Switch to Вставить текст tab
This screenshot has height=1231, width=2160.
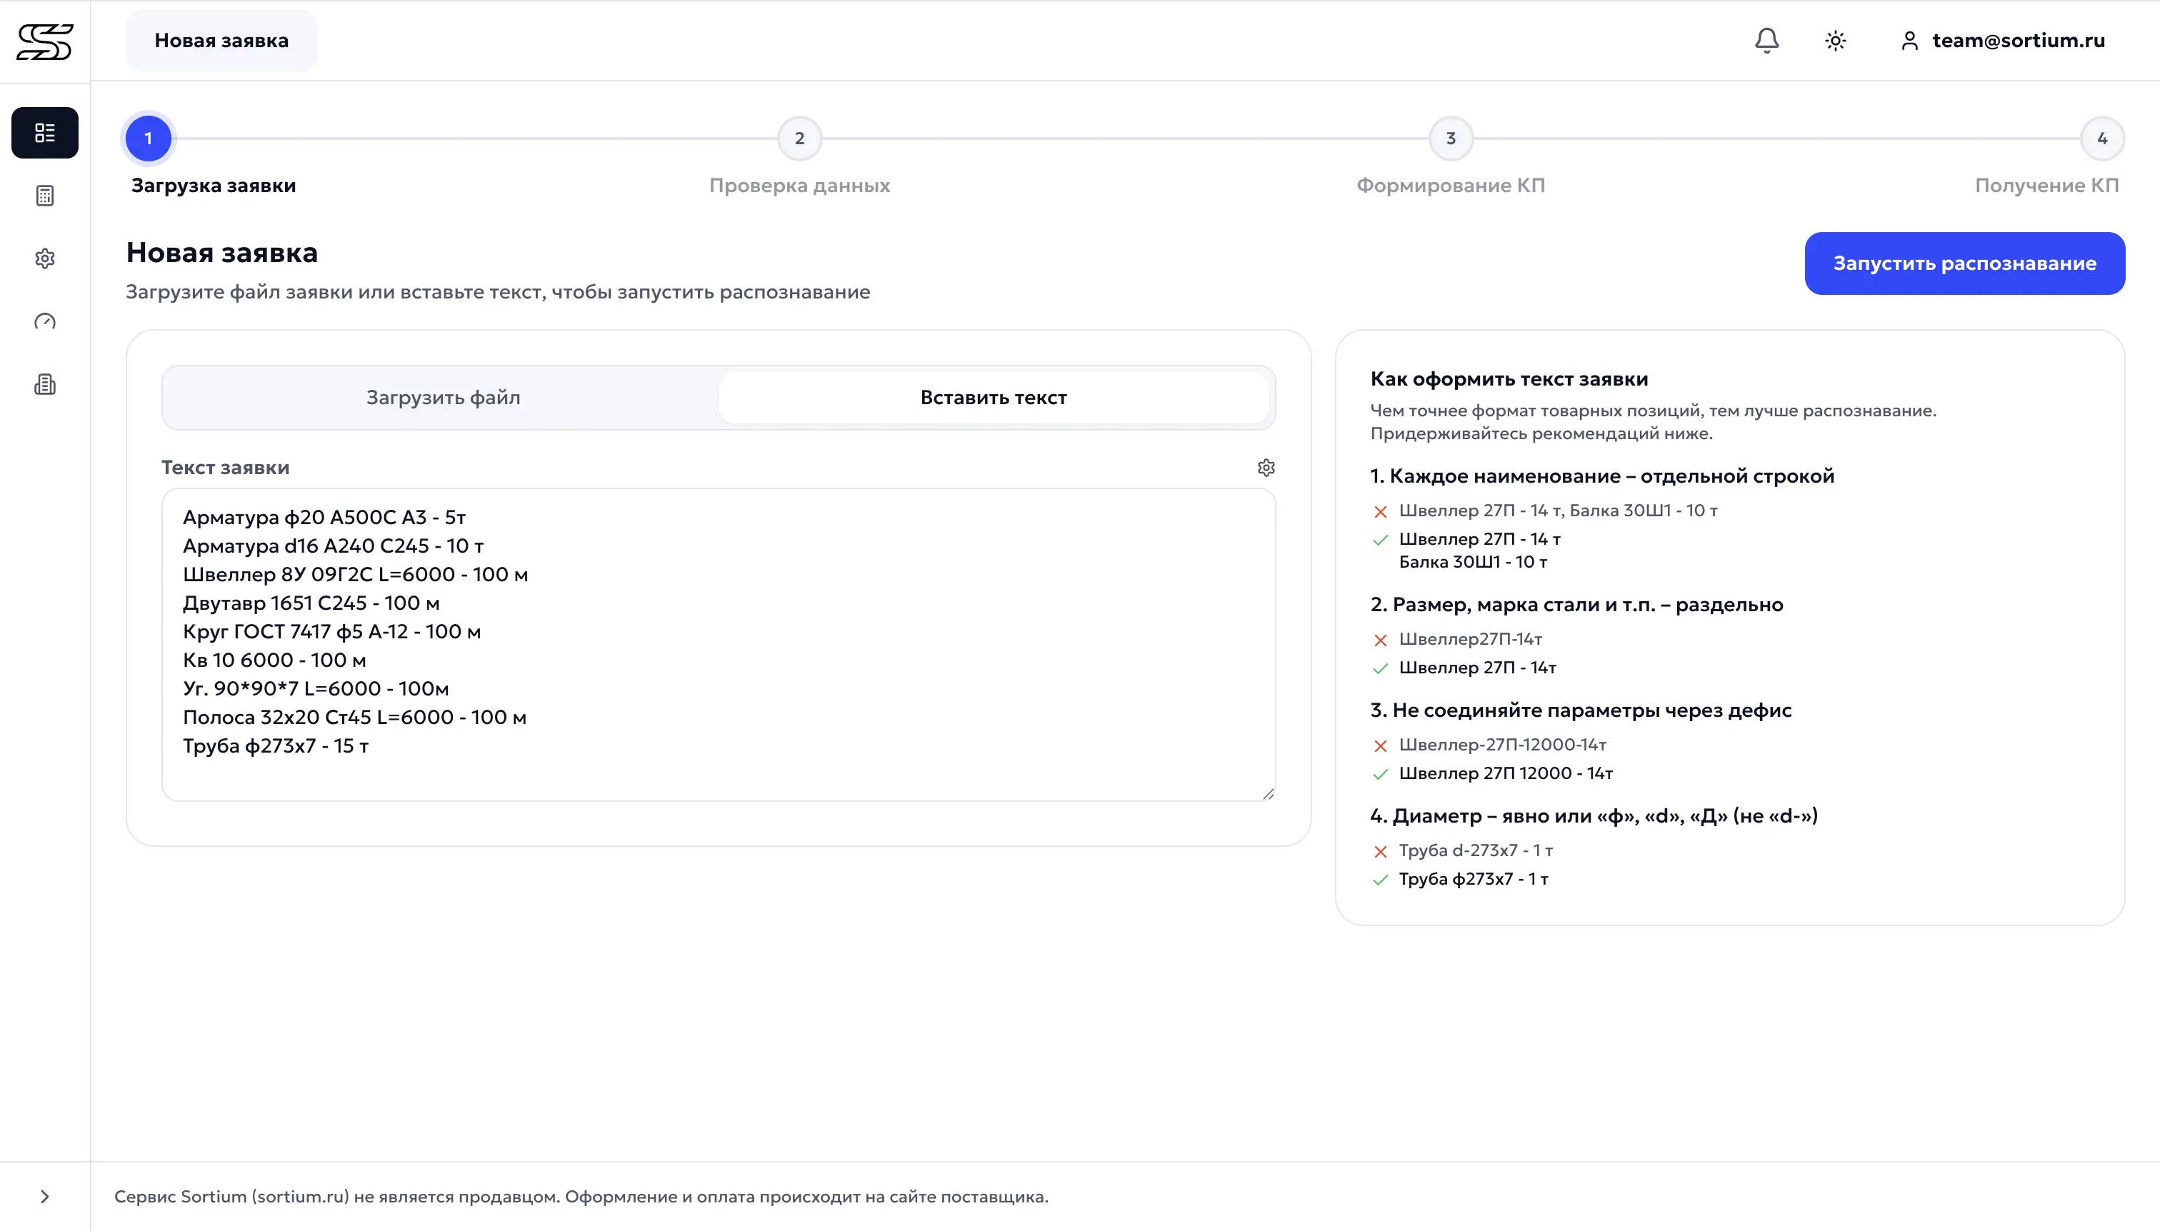coord(994,398)
